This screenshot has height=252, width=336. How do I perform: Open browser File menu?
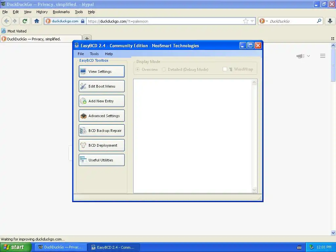pos(5,12)
